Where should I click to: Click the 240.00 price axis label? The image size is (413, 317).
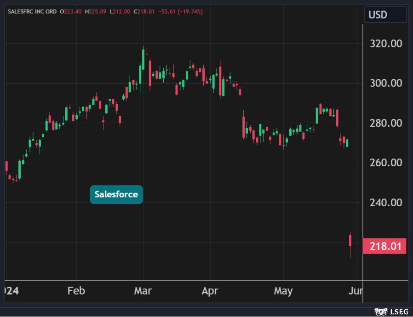click(386, 203)
